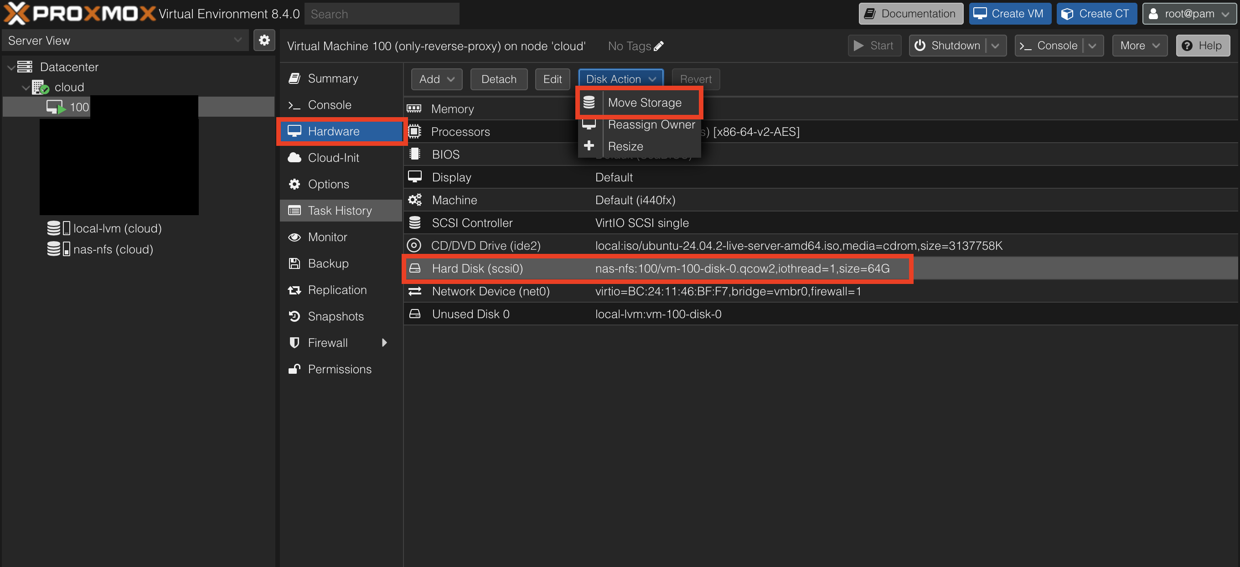This screenshot has height=567, width=1240.
Task: Collapse the cloud node in the server tree
Action: click(26, 87)
